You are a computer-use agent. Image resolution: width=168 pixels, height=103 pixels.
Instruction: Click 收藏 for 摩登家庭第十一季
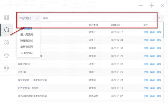point(152,80)
